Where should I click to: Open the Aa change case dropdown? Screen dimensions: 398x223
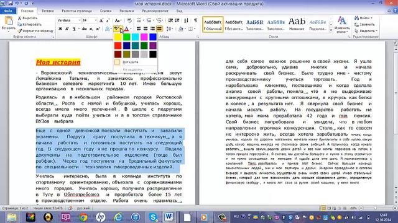pos(118,20)
